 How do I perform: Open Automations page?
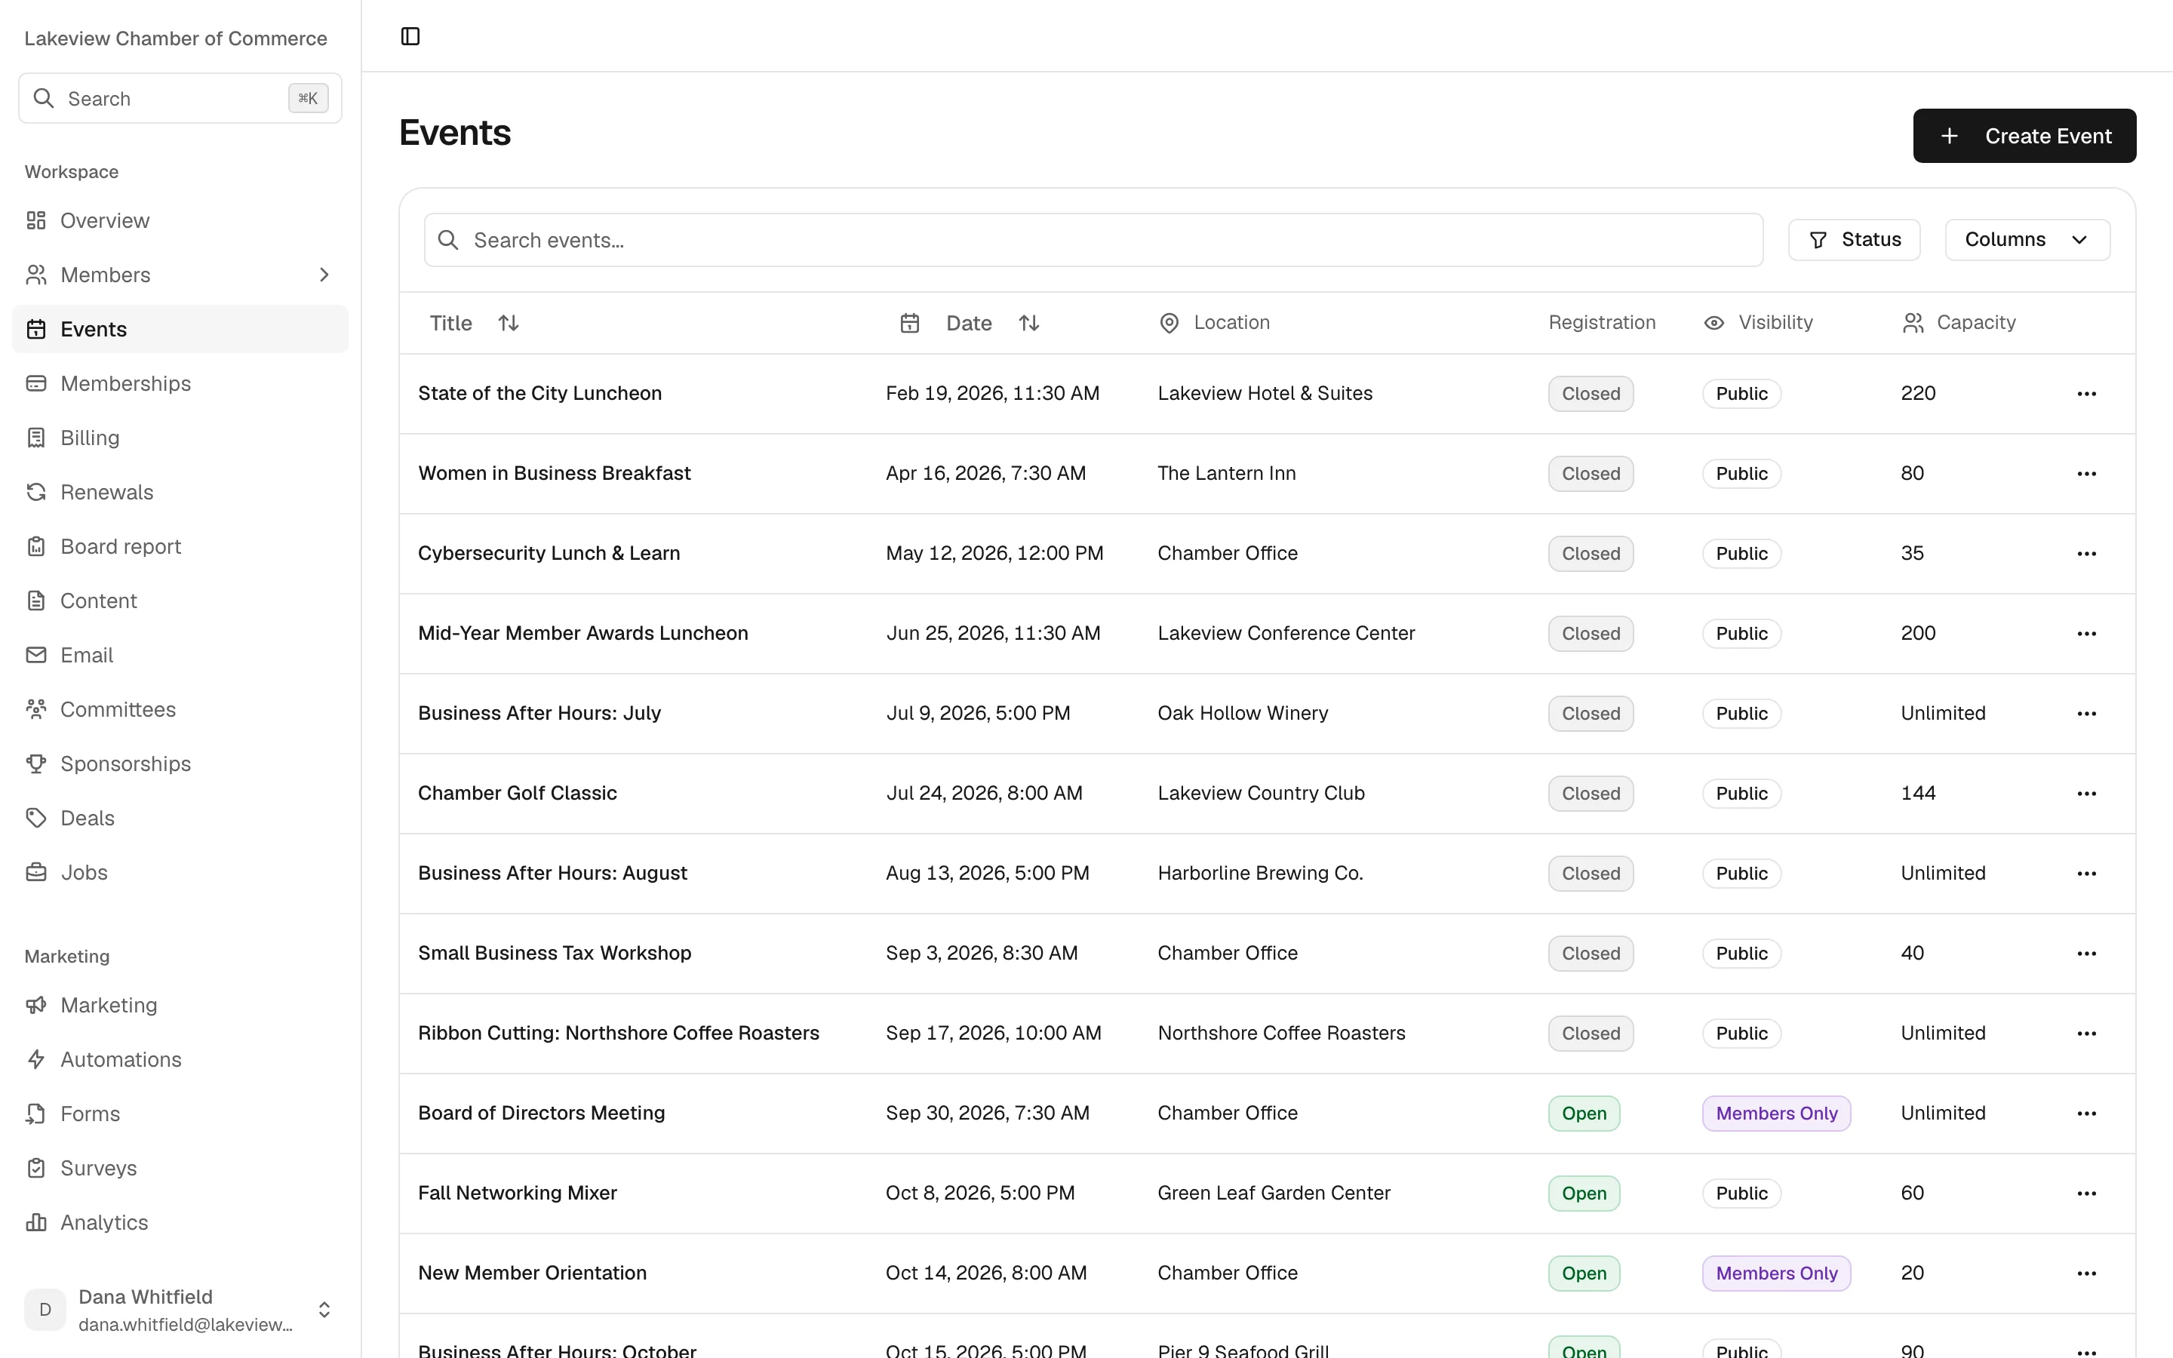[x=180, y=1059]
